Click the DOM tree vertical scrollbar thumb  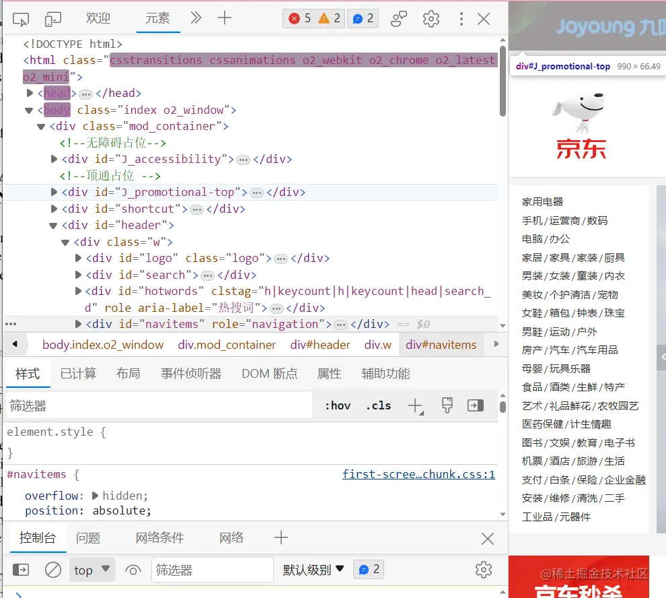(503, 81)
